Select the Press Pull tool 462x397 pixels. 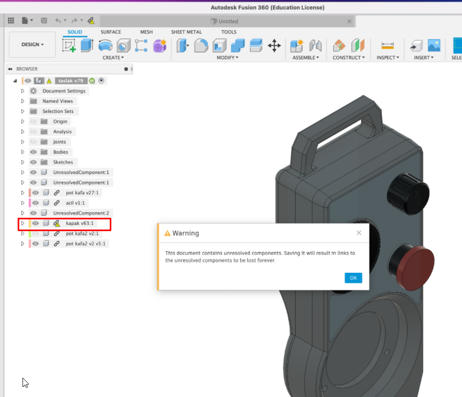tap(183, 45)
